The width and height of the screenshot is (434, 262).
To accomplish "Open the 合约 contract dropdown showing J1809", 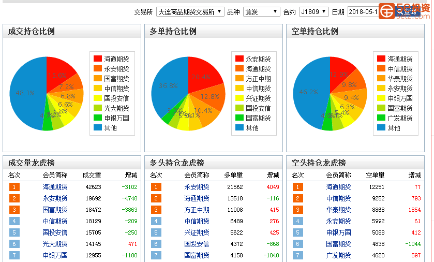I will click(x=313, y=11).
